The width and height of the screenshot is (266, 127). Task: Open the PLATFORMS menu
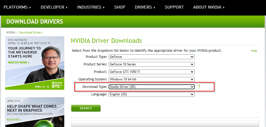(17, 7)
